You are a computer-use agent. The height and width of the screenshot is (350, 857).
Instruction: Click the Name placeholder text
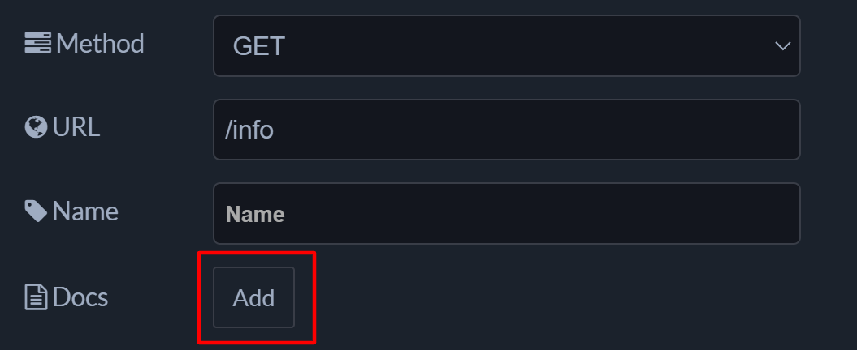coord(255,215)
